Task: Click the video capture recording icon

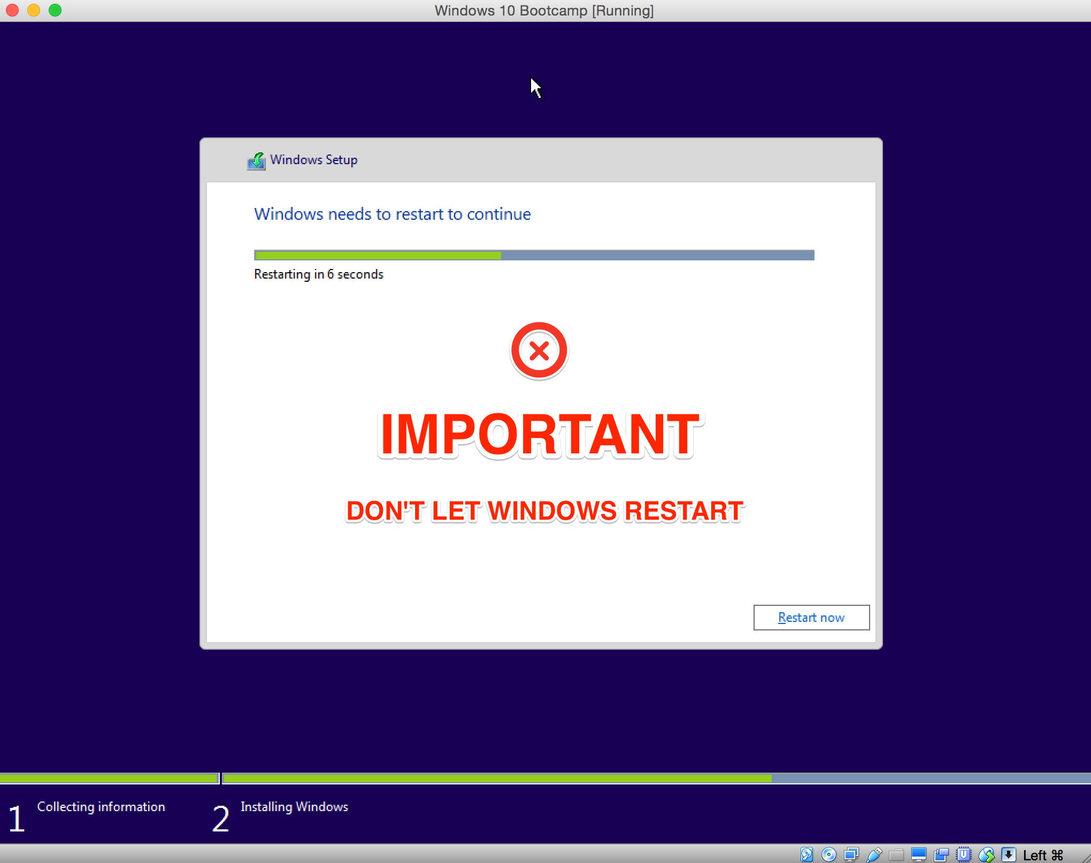Action: click(941, 854)
